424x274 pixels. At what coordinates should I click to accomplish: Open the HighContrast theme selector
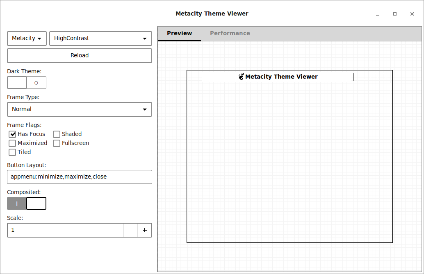100,38
